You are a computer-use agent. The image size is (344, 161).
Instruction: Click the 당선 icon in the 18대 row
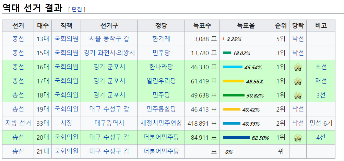click(x=298, y=96)
